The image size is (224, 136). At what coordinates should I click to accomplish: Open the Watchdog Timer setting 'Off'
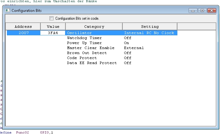click(128, 38)
